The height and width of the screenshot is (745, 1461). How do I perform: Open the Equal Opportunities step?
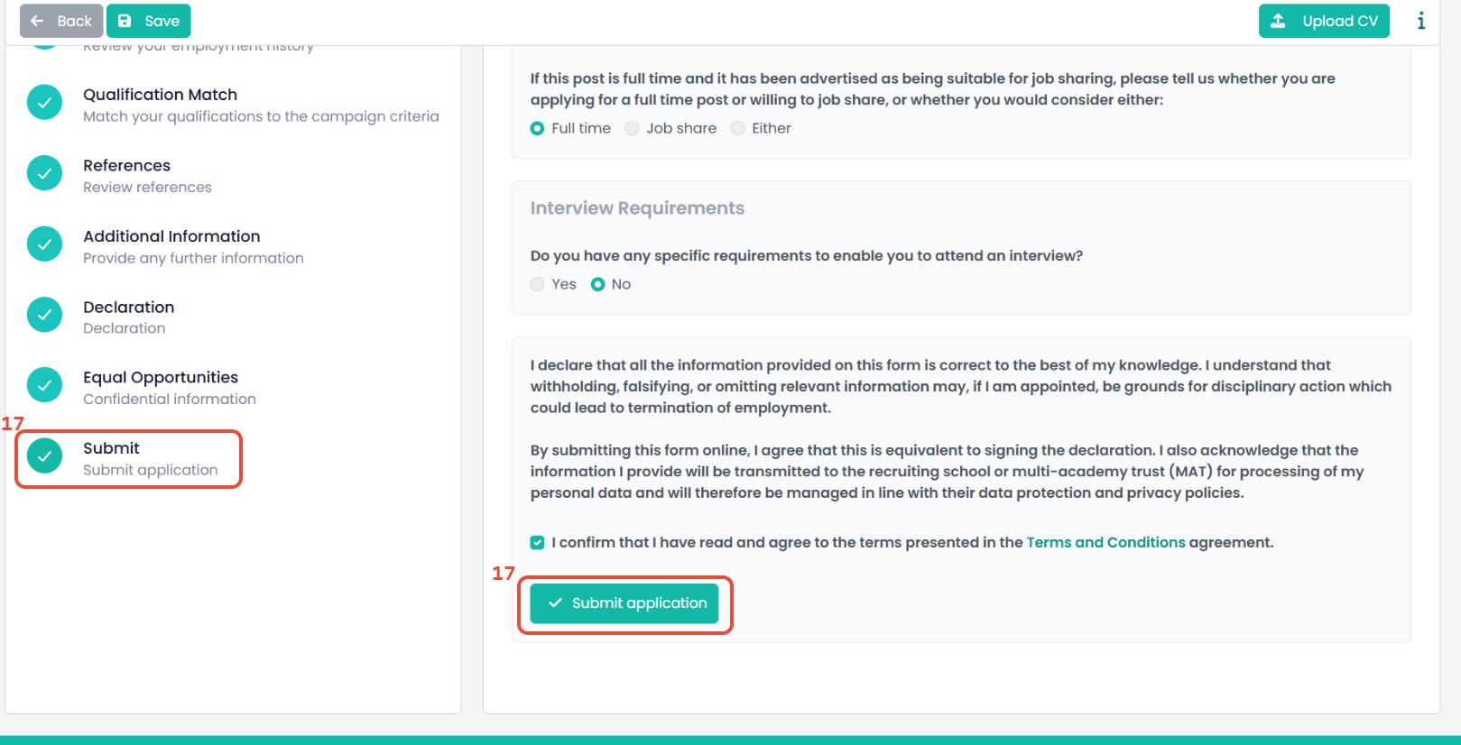click(161, 377)
